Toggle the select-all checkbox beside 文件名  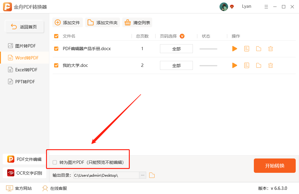(56, 36)
